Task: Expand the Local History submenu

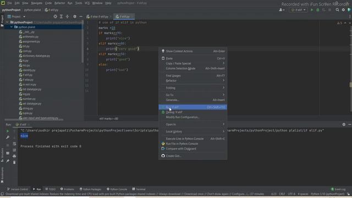Action: point(193,131)
